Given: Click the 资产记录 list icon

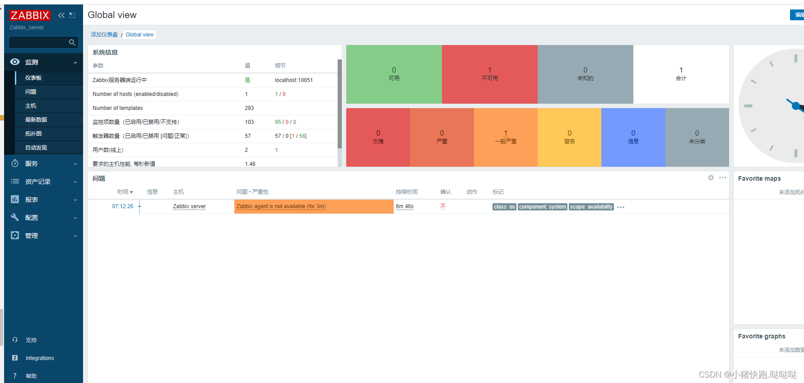Looking at the screenshot, I should click(x=15, y=181).
